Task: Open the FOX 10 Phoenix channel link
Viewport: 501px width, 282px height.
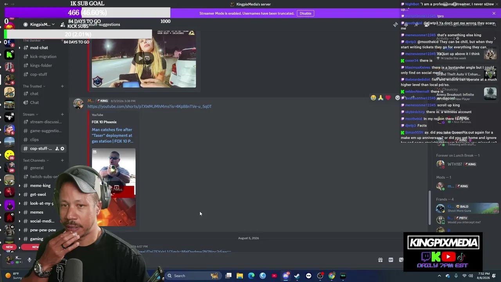Action: coord(104,122)
